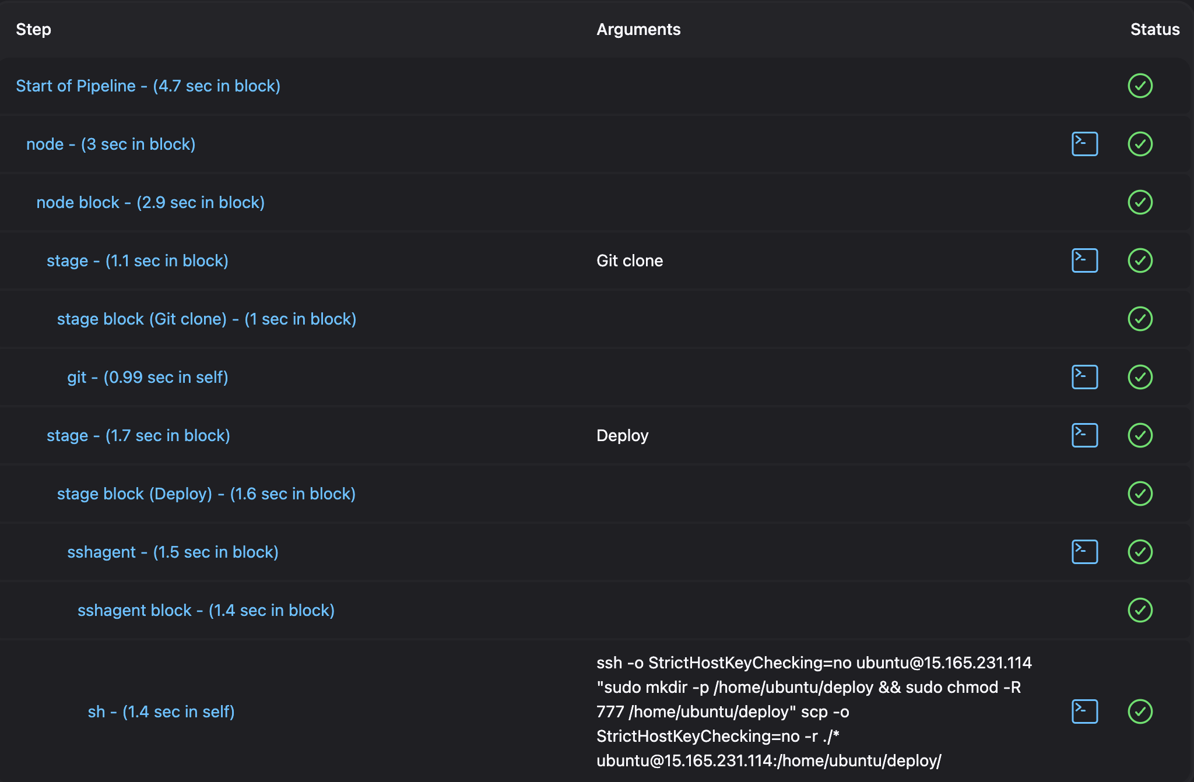The height and width of the screenshot is (782, 1194).
Task: Click the Git clone argument text
Action: tap(630, 260)
